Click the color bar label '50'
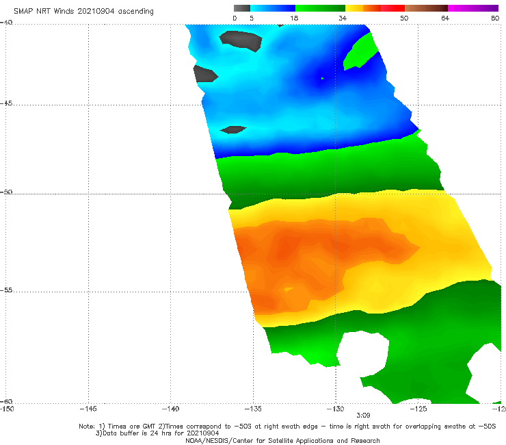The image size is (506, 445). click(x=404, y=18)
